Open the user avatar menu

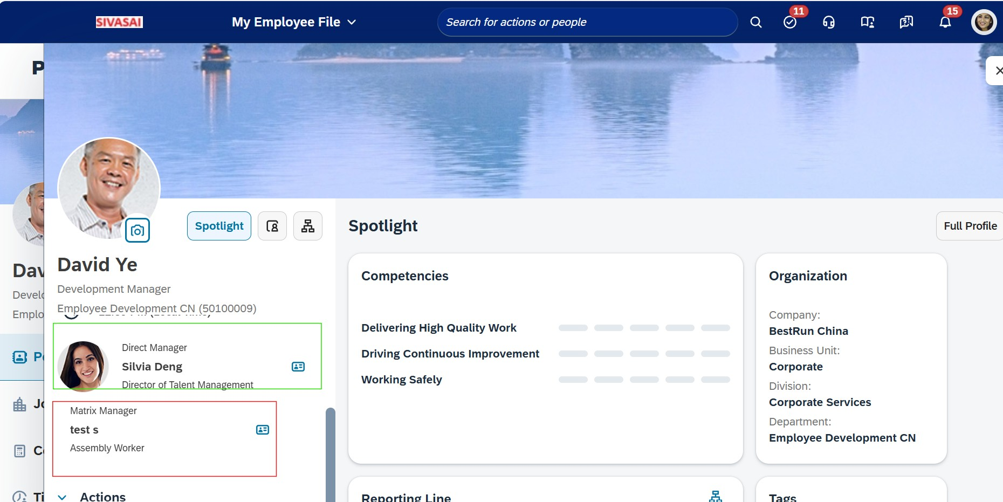point(984,22)
